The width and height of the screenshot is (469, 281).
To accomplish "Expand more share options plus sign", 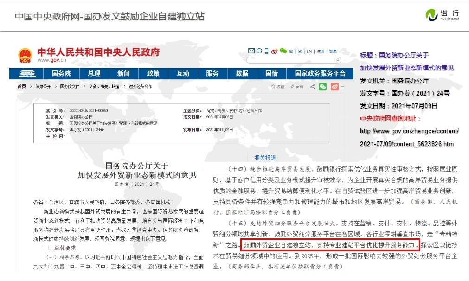I will pos(342,87).
